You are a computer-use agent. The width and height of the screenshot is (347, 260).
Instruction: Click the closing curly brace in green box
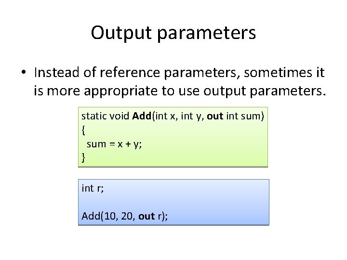tap(83, 157)
